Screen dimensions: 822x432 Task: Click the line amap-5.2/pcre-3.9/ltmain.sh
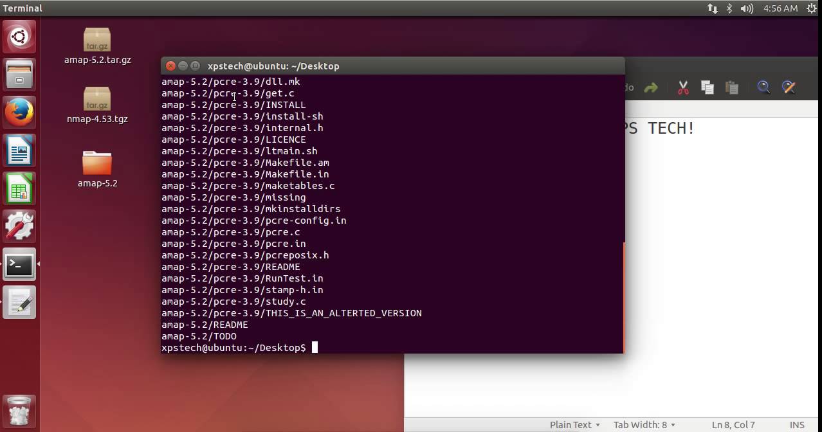click(x=239, y=151)
